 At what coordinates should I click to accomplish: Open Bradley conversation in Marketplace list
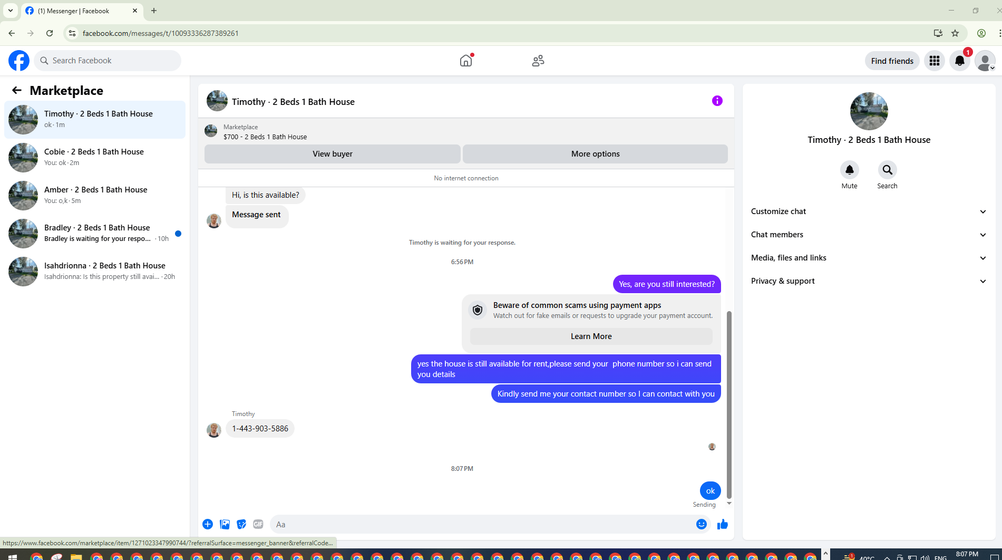coord(95,234)
